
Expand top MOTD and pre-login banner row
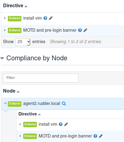(x=5, y=30)
